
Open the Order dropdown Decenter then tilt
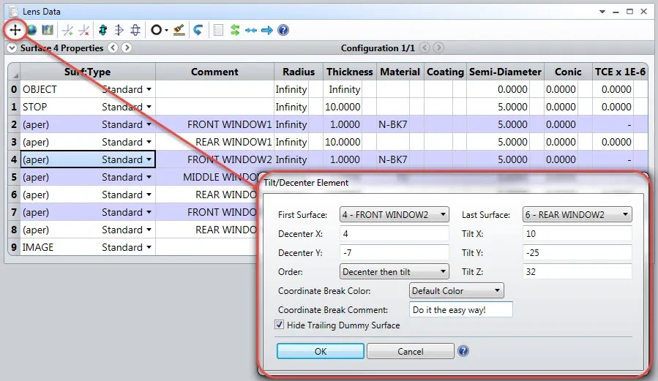pyautogui.click(x=394, y=271)
